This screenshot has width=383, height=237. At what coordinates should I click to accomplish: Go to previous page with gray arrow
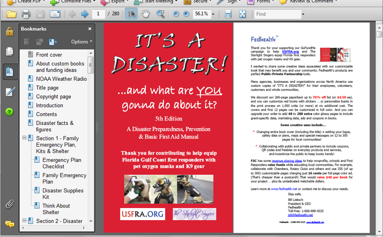[72, 14]
